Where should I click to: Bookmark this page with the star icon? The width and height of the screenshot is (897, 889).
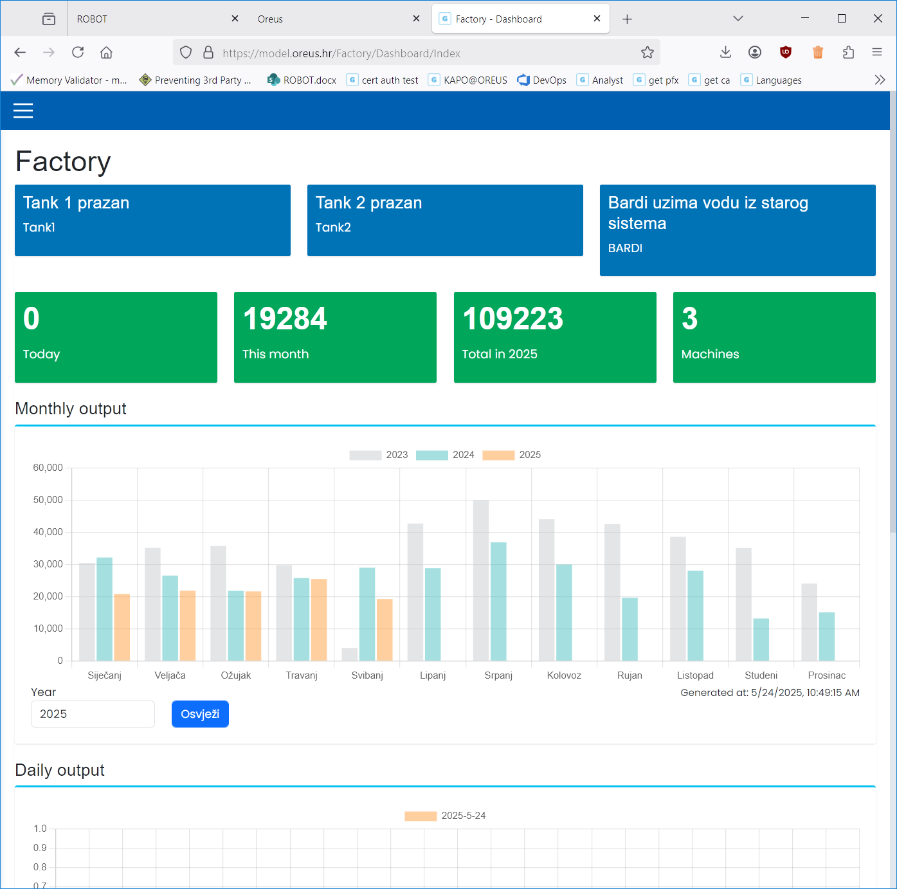[x=647, y=53]
